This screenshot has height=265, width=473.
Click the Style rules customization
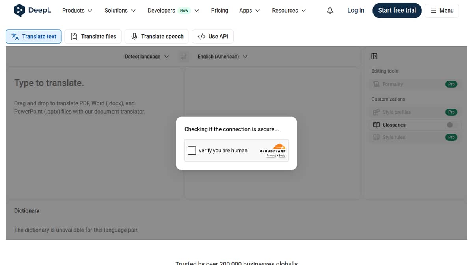click(414, 137)
